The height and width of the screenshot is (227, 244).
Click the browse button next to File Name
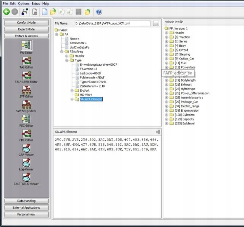pyautogui.click(x=156, y=23)
